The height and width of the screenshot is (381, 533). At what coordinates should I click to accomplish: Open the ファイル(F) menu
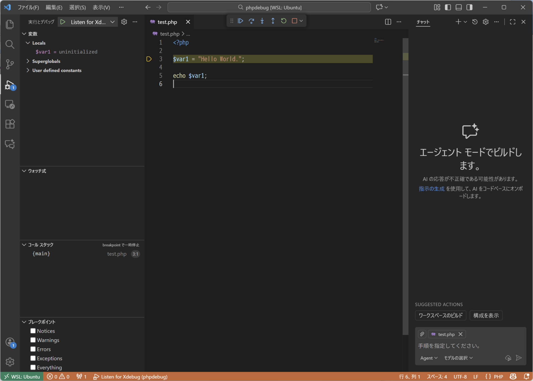[x=28, y=7]
